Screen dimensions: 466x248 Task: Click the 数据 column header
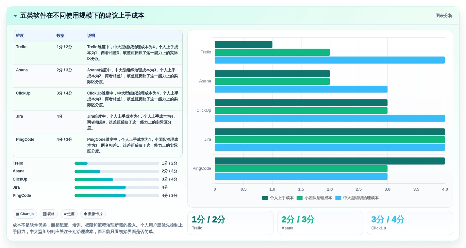(x=60, y=36)
